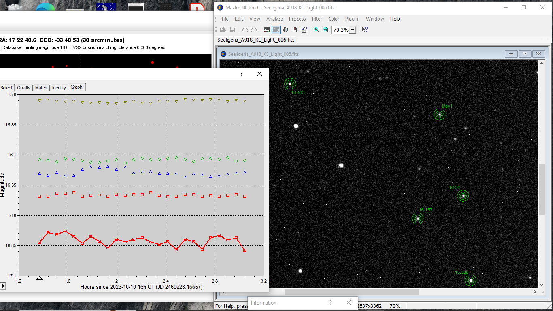Switch to the Select tab

(6, 87)
